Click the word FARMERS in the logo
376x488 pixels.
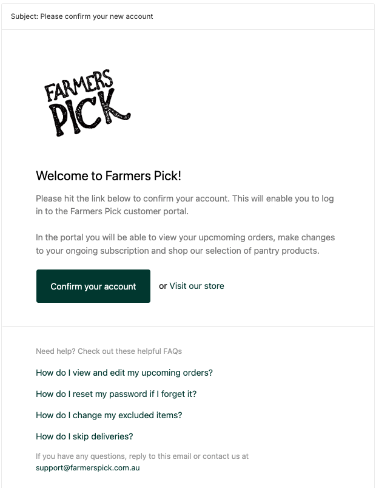point(79,85)
